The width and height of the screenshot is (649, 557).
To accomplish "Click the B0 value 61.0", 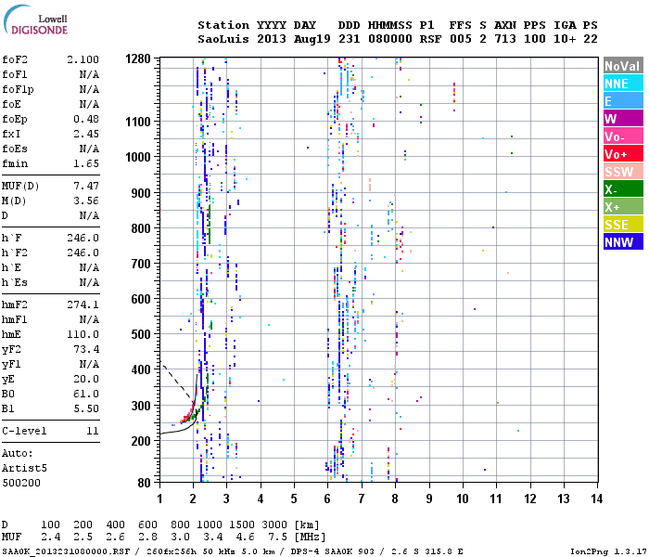I will coord(86,394).
